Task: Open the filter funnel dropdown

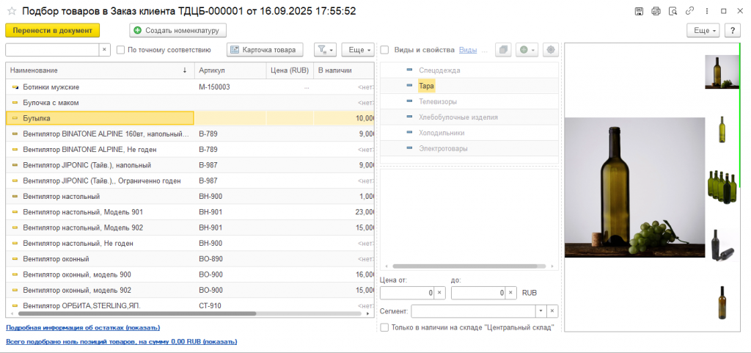Action: click(x=325, y=49)
